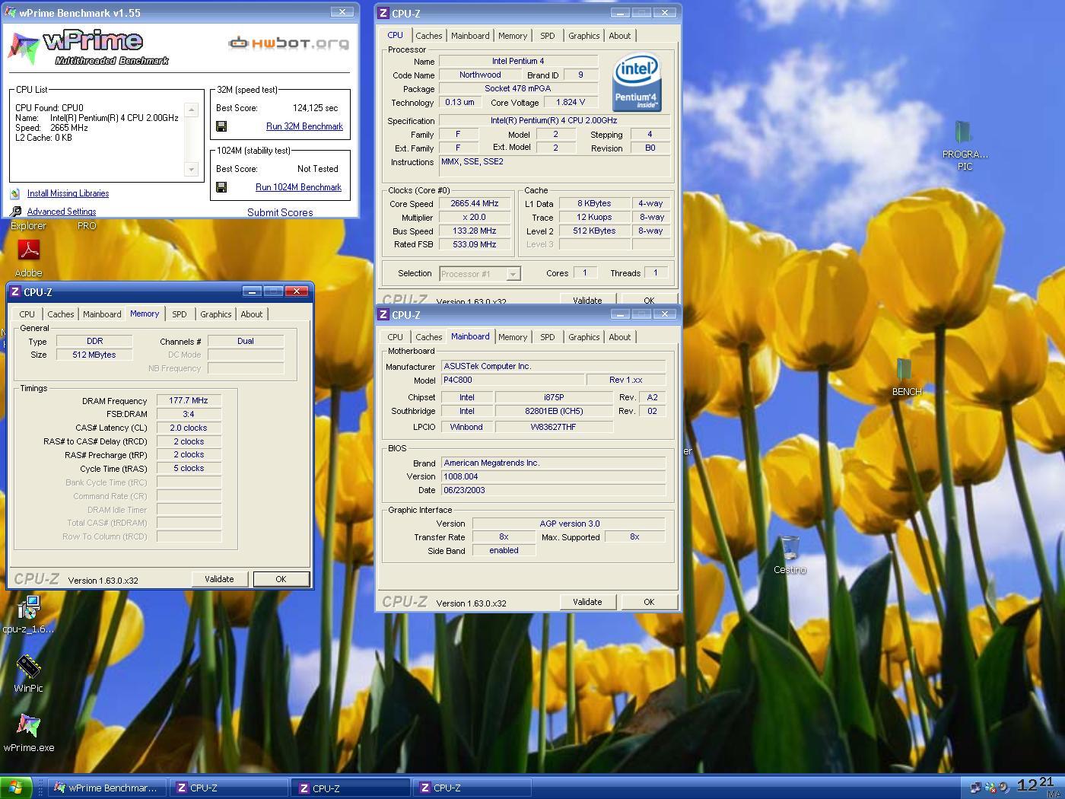Click the Core Speed 2665.44 MHz field
The height and width of the screenshot is (799, 1065).
point(475,204)
